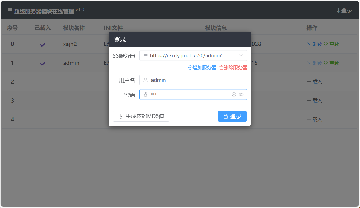Image resolution: width=360 pixels, height=208 pixels.
Task: Toggle password visibility eye icon
Action: tap(241, 94)
